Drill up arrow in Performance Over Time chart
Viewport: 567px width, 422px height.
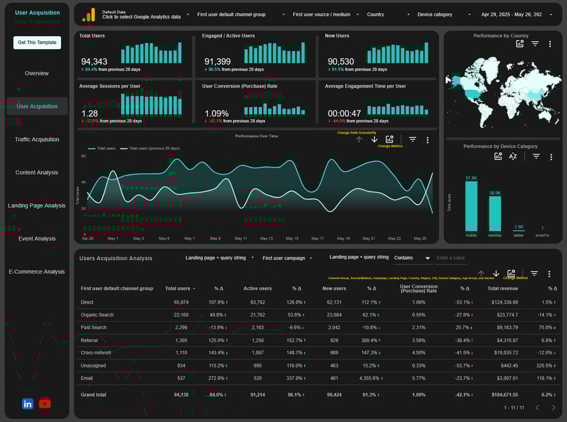pyautogui.click(x=359, y=139)
